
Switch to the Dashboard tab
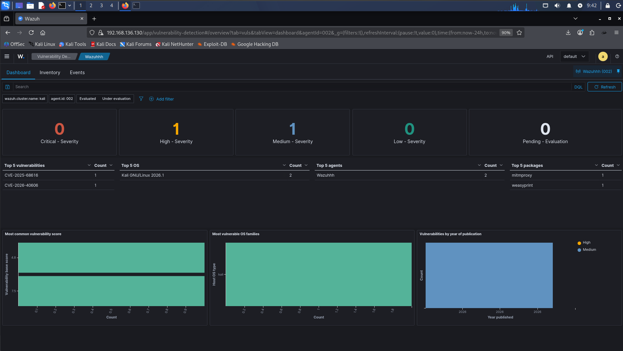pos(19,73)
